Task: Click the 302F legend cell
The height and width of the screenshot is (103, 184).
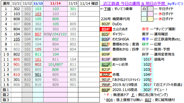Action: tap(147, 90)
